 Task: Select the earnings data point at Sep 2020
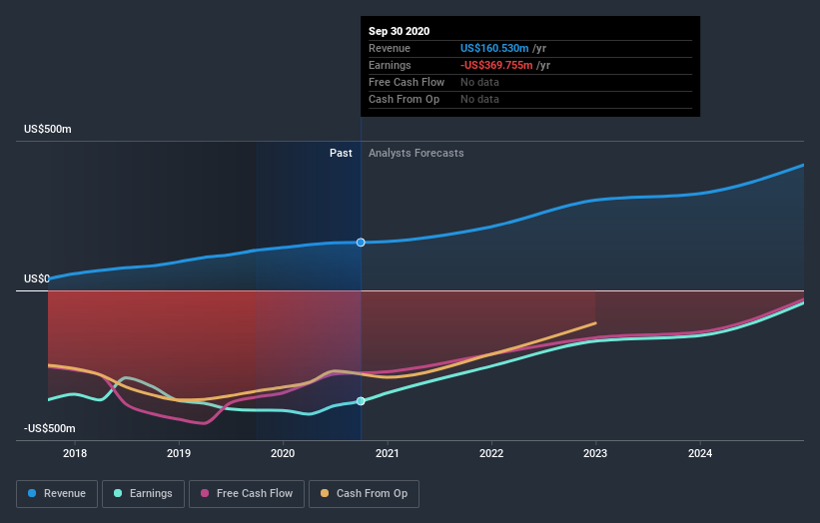pyautogui.click(x=361, y=401)
